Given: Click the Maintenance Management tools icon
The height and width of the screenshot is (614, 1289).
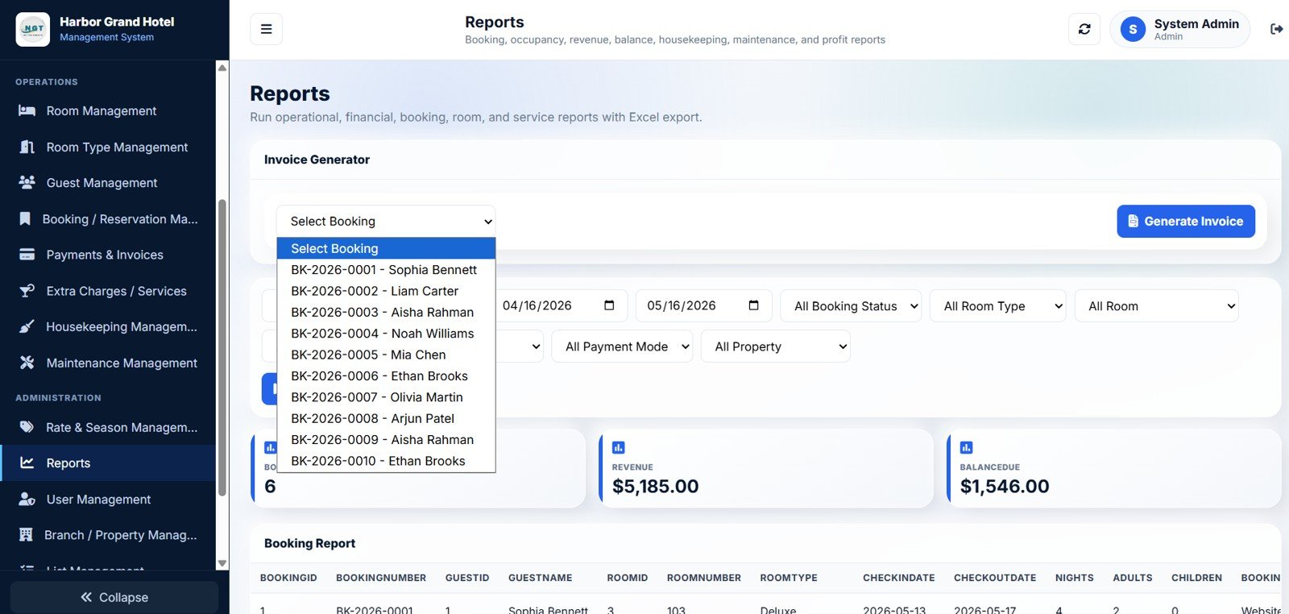Looking at the screenshot, I should (x=27, y=363).
